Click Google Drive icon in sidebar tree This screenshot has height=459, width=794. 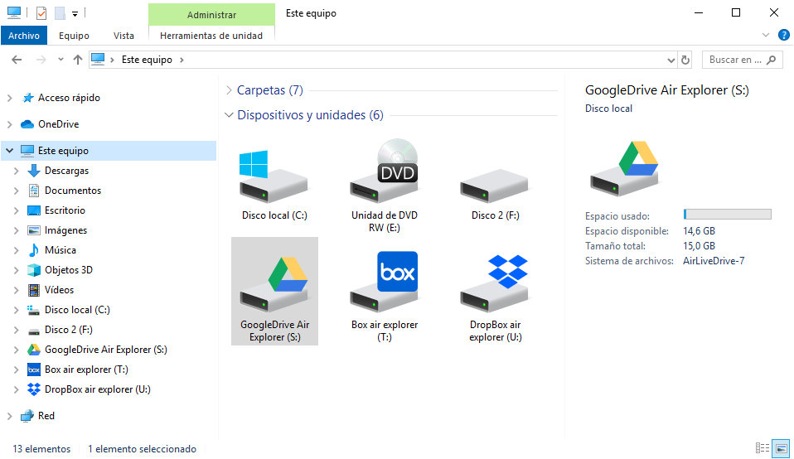tap(34, 350)
